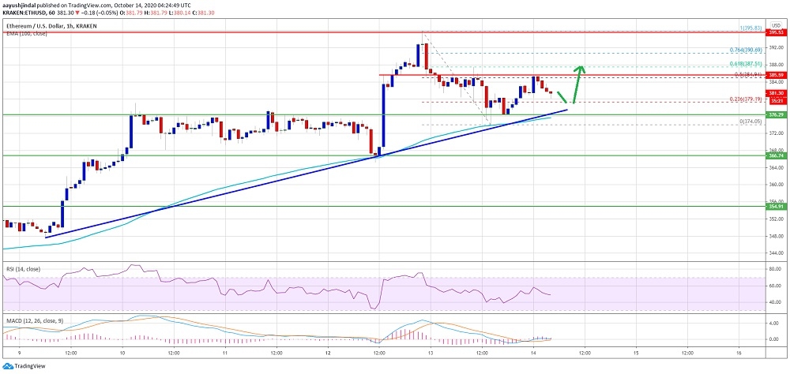Click date 11 on the time axis
The image size is (790, 374).
tap(224, 353)
